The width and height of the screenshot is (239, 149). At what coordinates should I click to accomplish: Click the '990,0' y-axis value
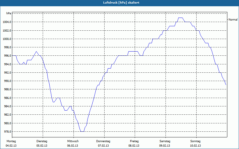7,81
